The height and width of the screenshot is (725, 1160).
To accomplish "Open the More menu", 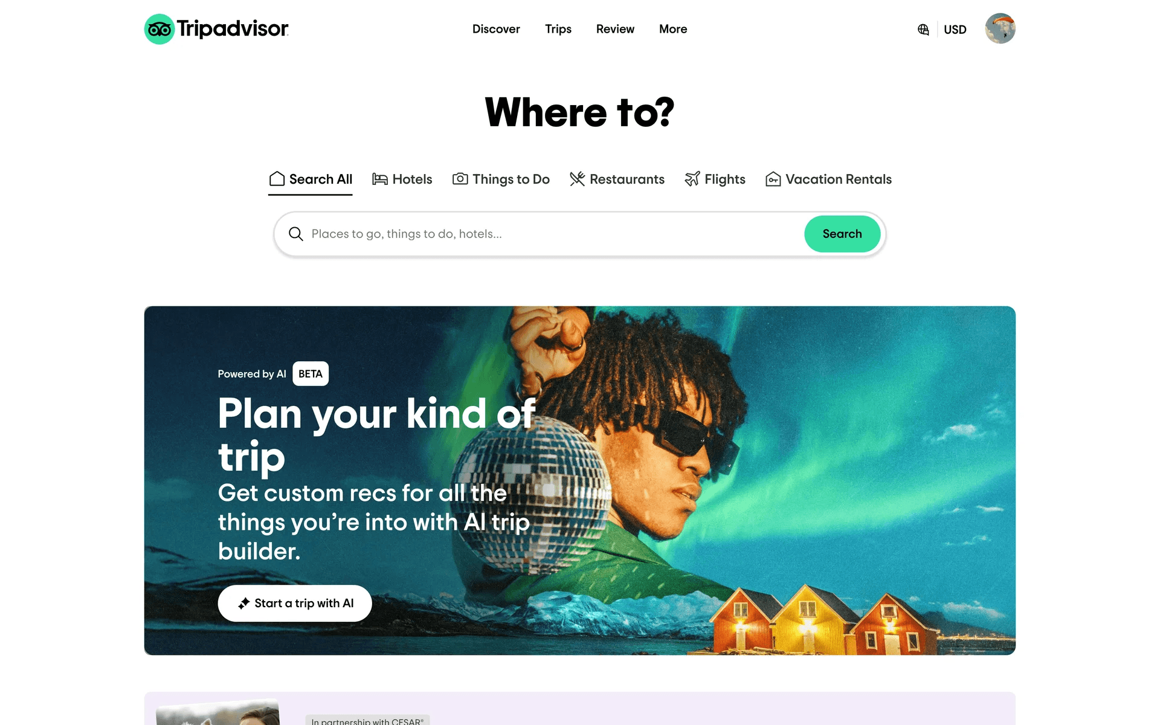I will pyautogui.click(x=673, y=29).
